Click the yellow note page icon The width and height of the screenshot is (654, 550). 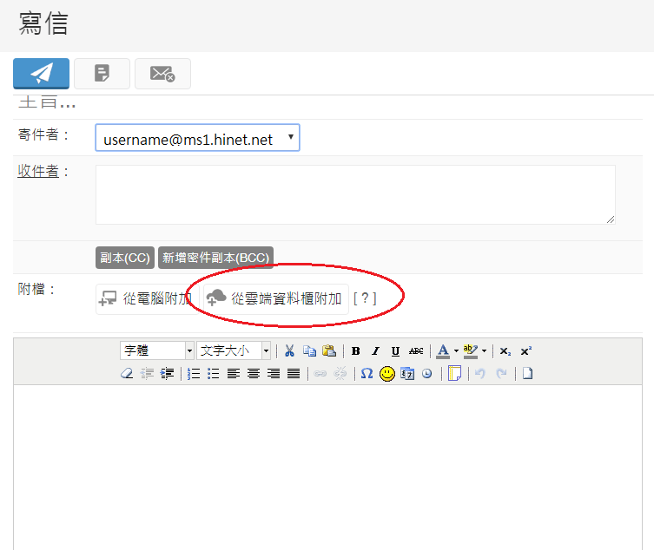click(x=454, y=373)
